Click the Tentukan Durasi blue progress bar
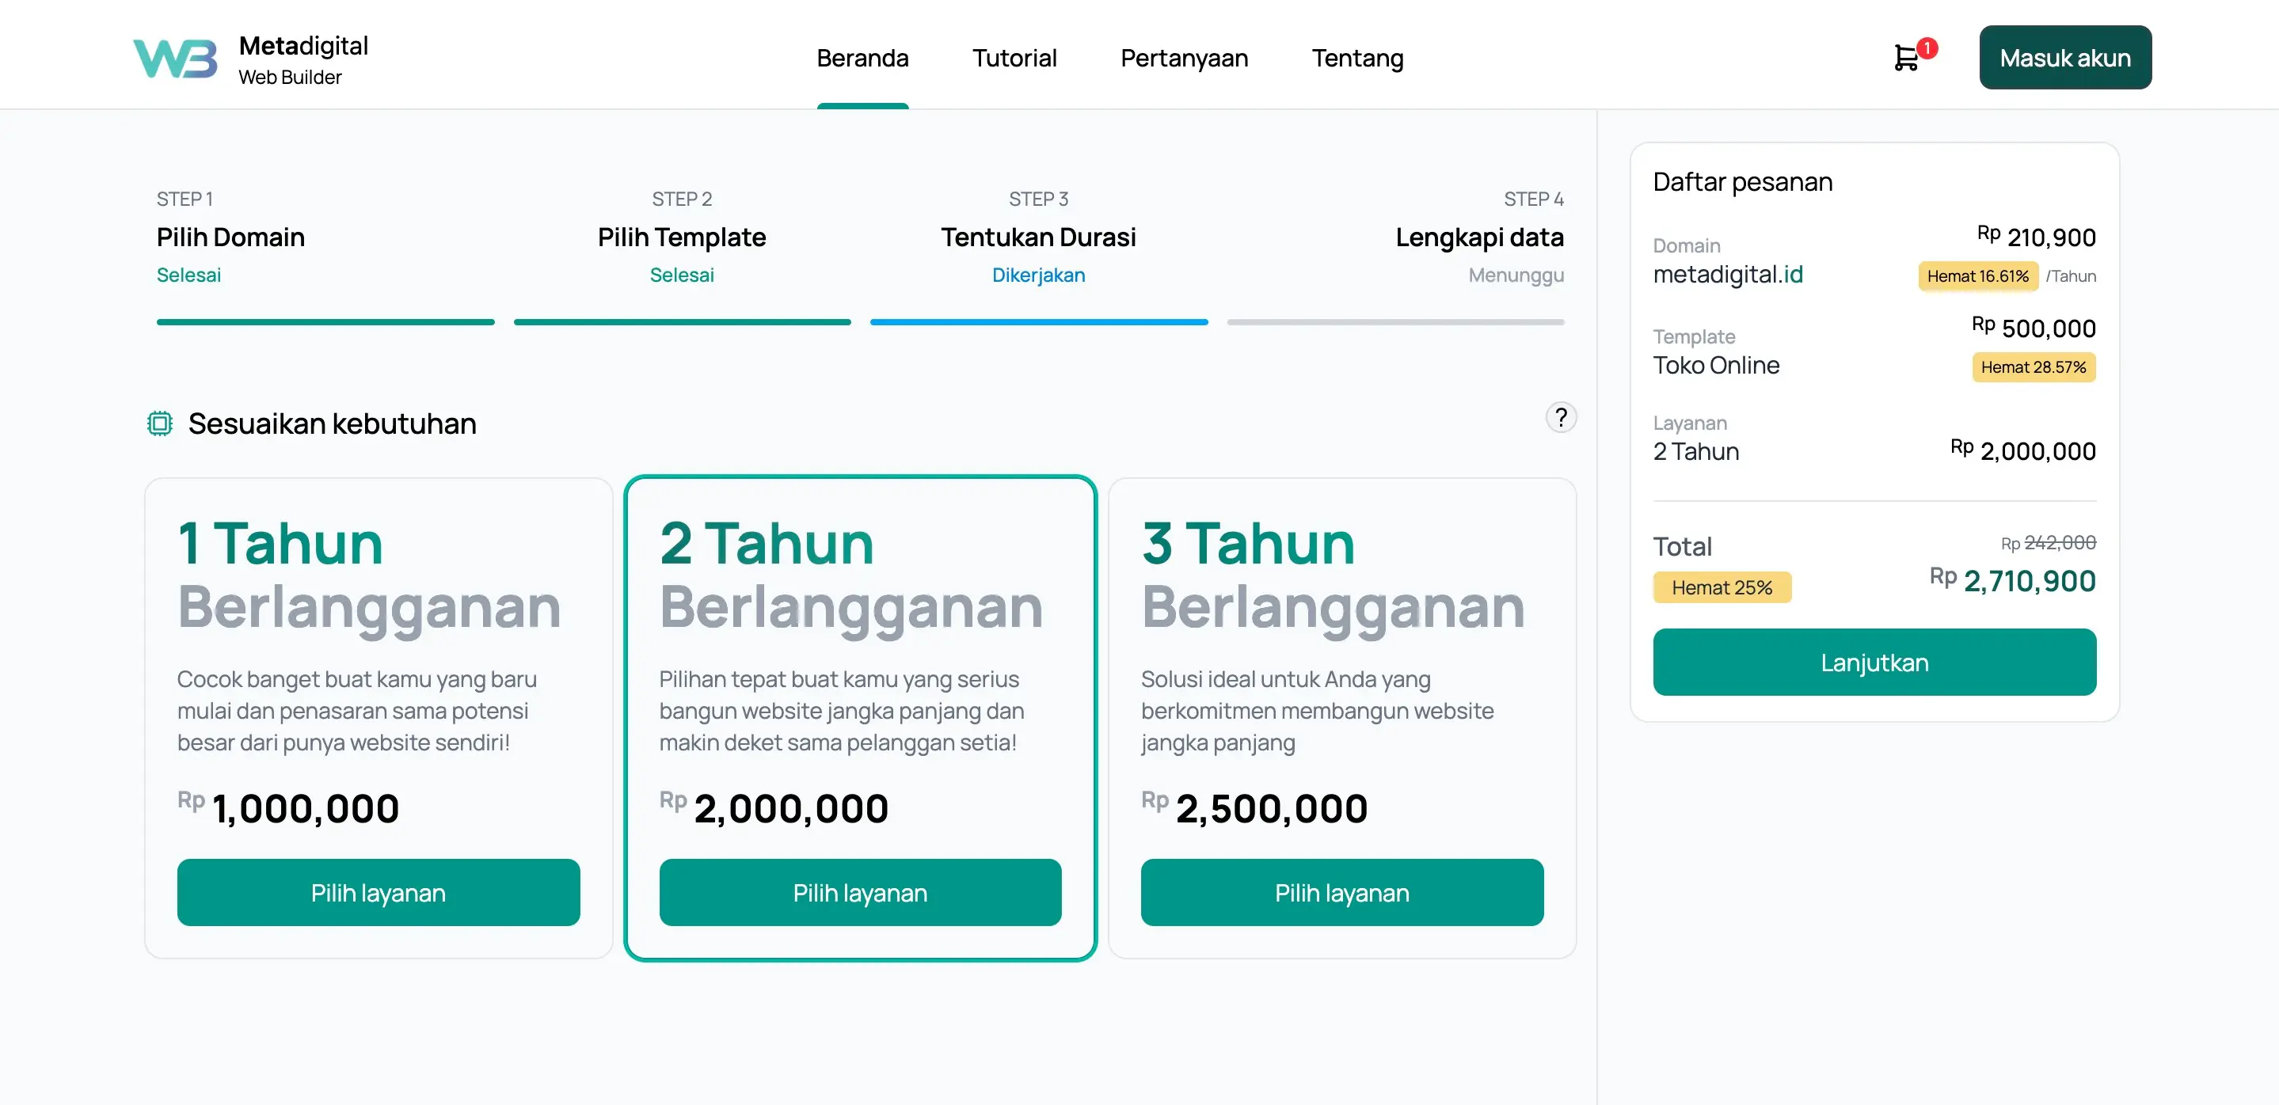 (1039, 322)
